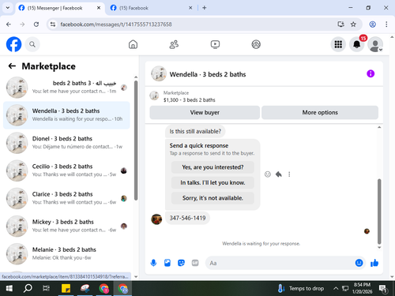The width and height of the screenshot is (395, 296).
Task: Click the attach photo icon
Action: pos(167,263)
